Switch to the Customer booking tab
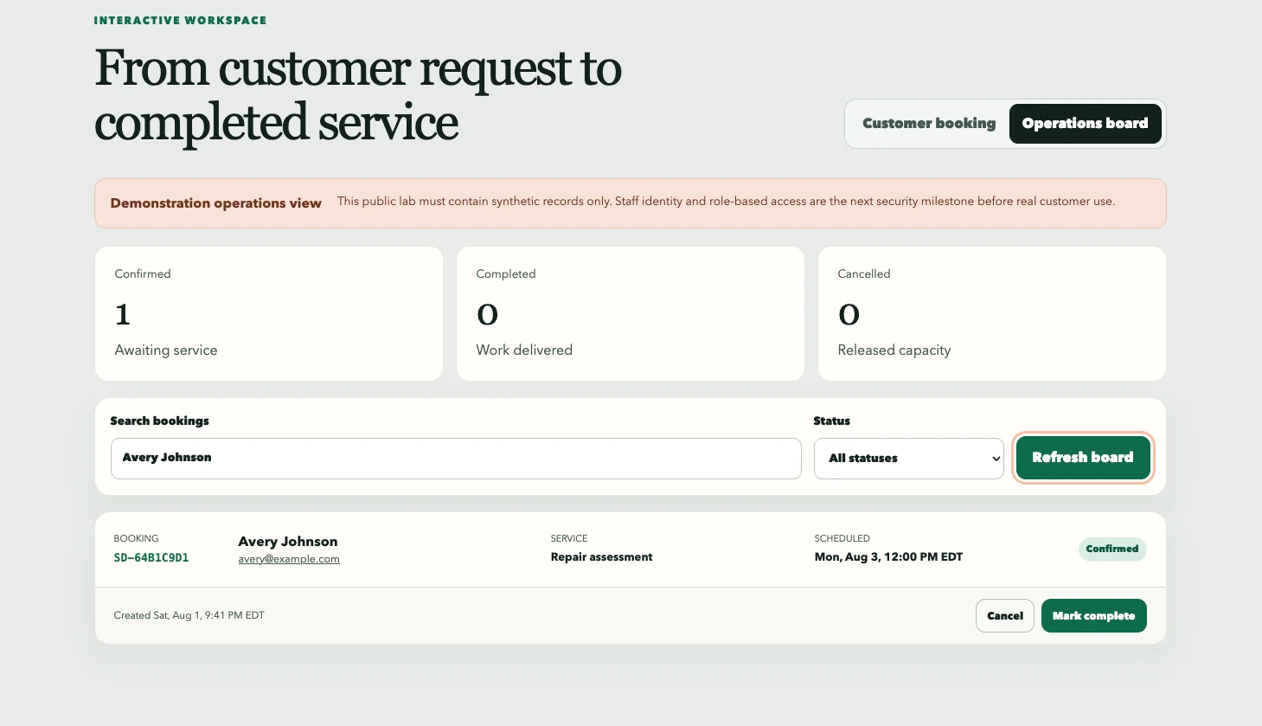 [x=929, y=124]
